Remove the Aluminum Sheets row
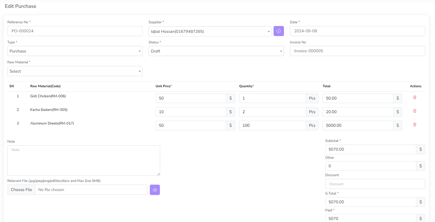This screenshot has height=222, width=435. pos(415,125)
